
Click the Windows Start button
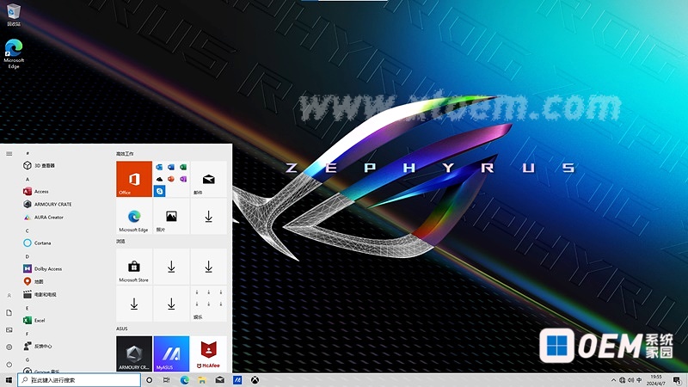9,380
